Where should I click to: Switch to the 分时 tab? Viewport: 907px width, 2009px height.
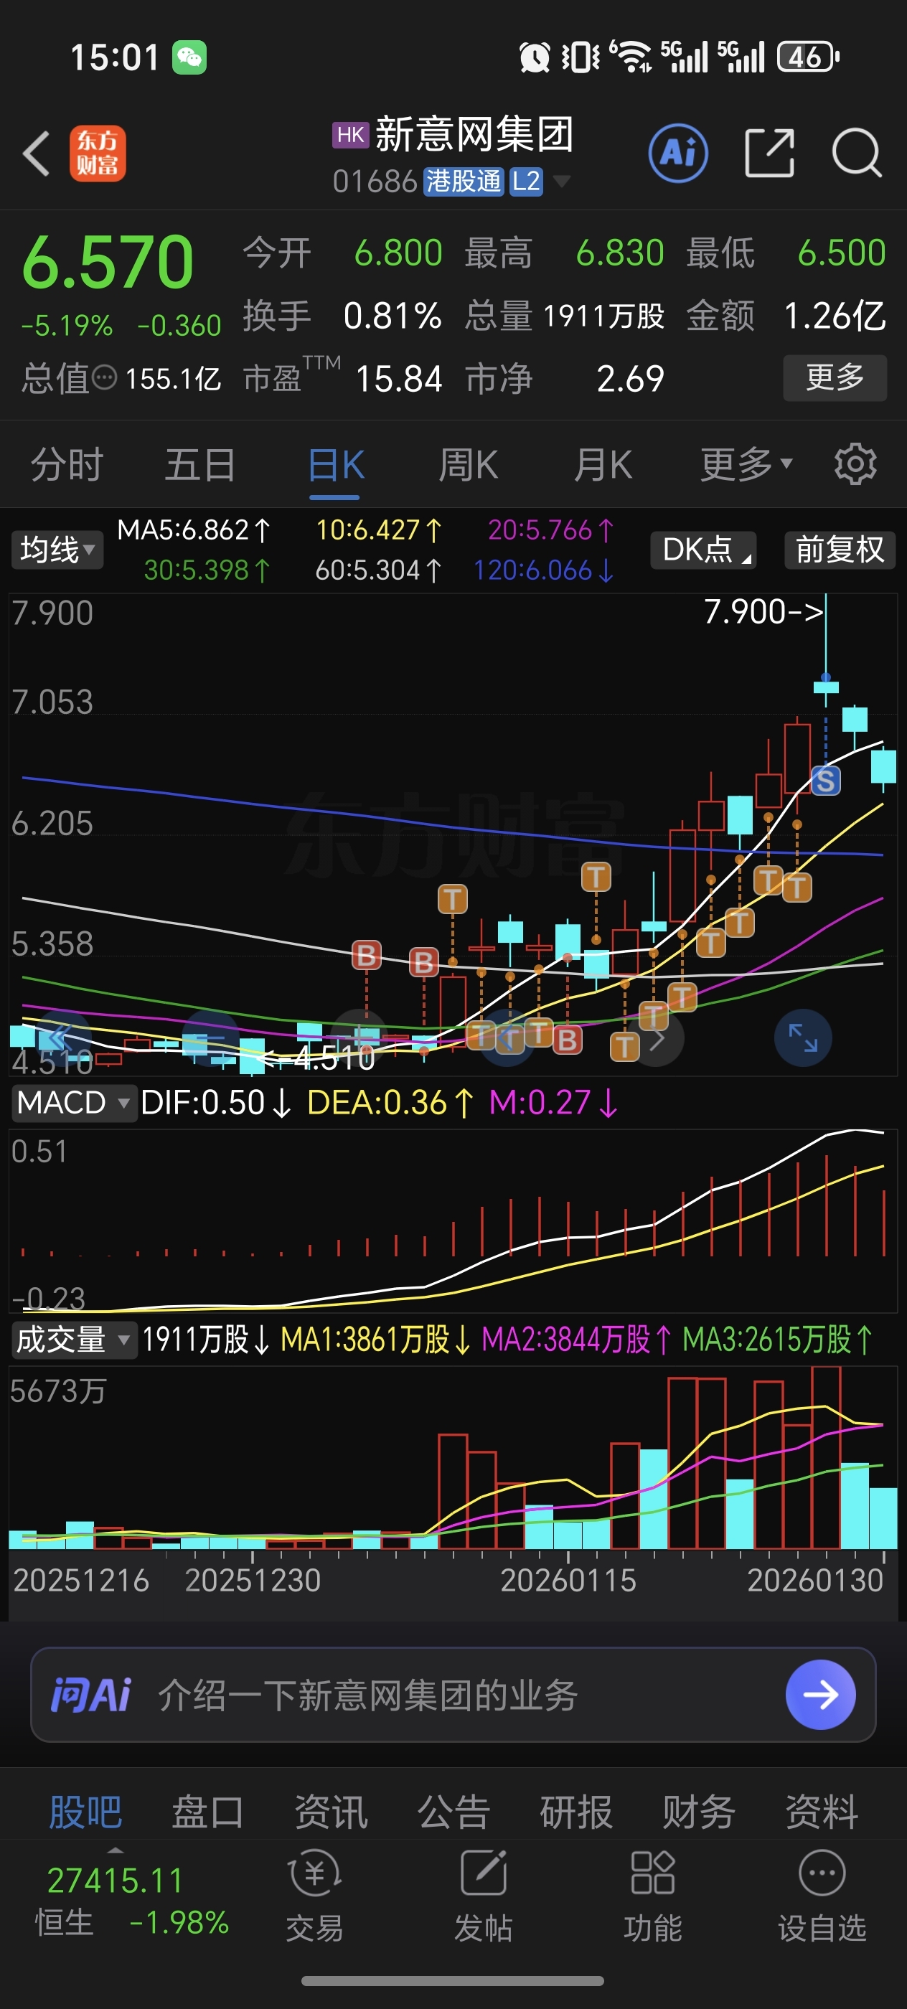tap(67, 465)
